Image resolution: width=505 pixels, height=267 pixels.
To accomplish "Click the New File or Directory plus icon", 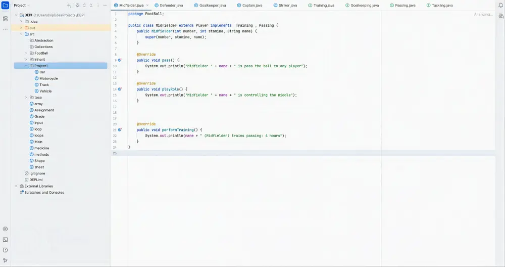I will [x=69, y=5].
